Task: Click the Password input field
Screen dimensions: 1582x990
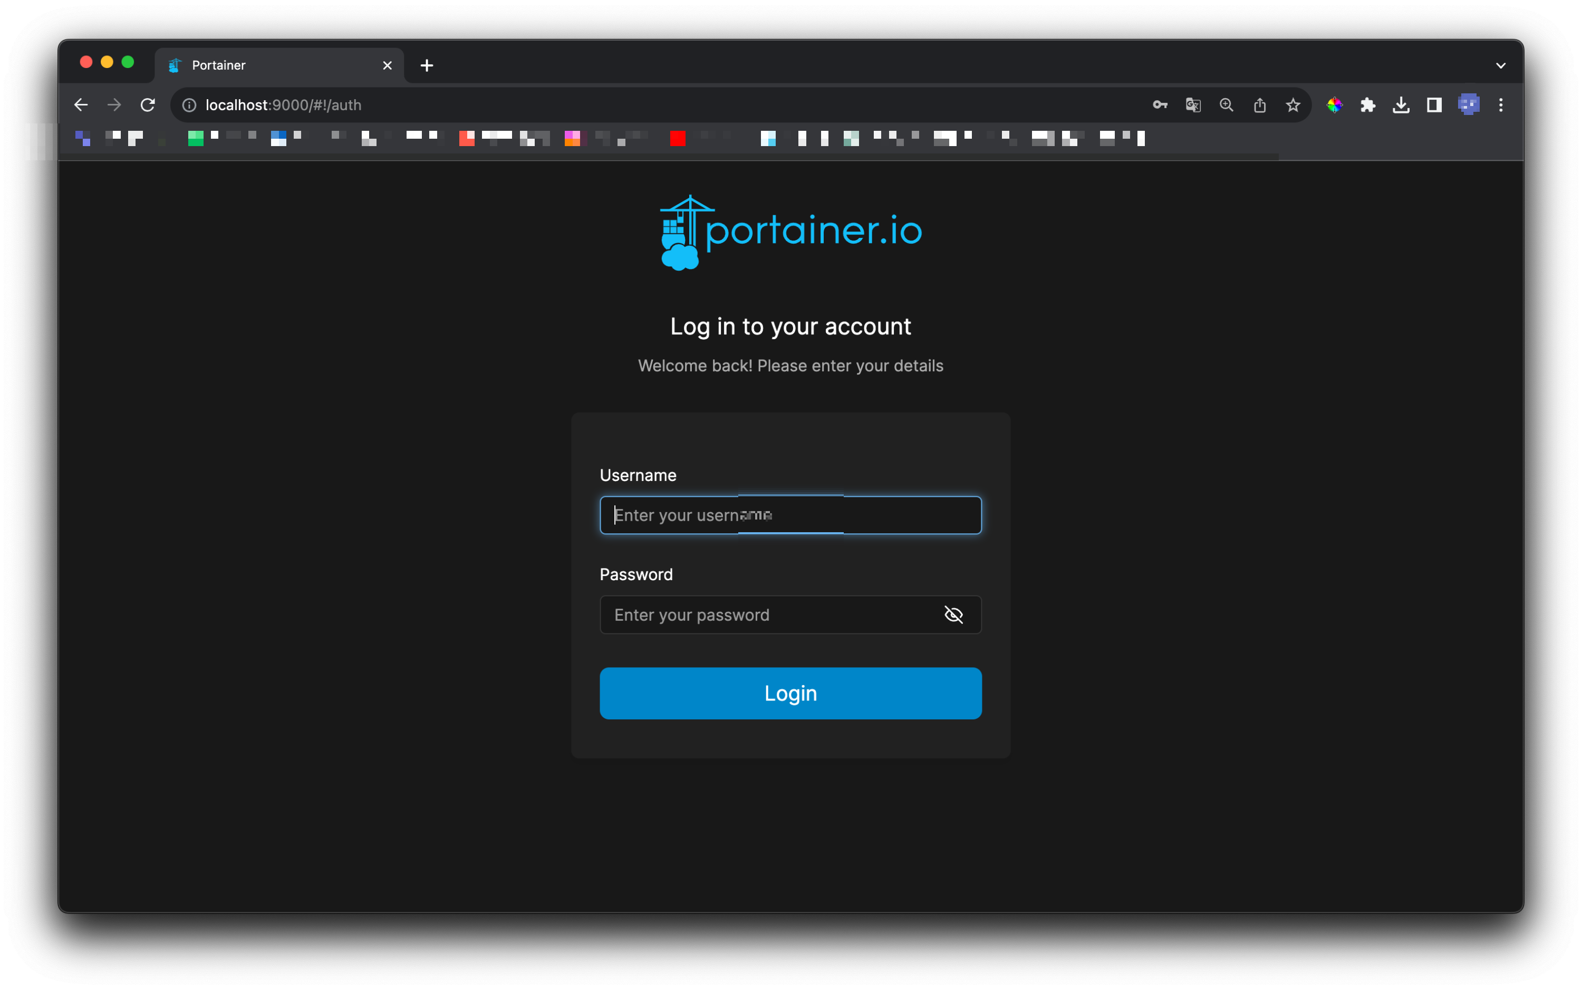Action: pyautogui.click(x=766, y=615)
